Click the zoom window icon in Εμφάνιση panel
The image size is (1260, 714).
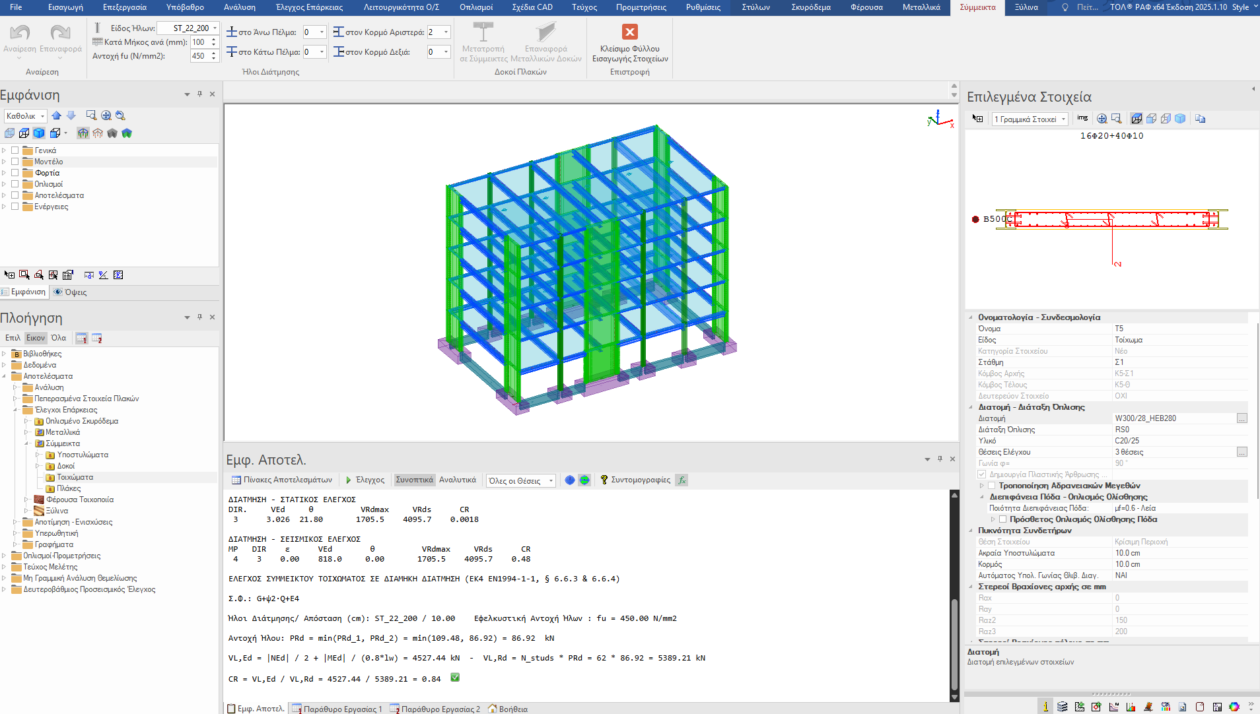[91, 115]
